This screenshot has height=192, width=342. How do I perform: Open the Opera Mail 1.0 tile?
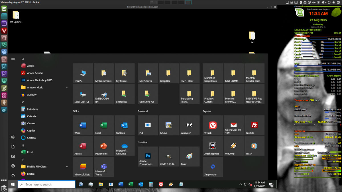[x=234, y=125]
